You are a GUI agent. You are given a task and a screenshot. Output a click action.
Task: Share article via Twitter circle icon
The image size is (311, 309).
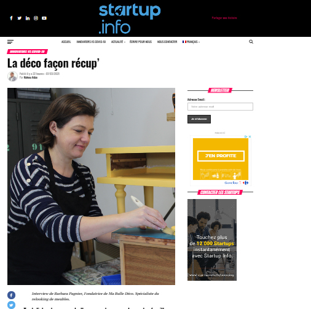coord(11,305)
